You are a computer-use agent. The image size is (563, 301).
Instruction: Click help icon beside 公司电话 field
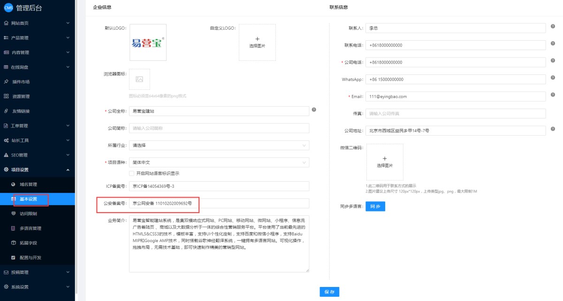[x=553, y=61]
